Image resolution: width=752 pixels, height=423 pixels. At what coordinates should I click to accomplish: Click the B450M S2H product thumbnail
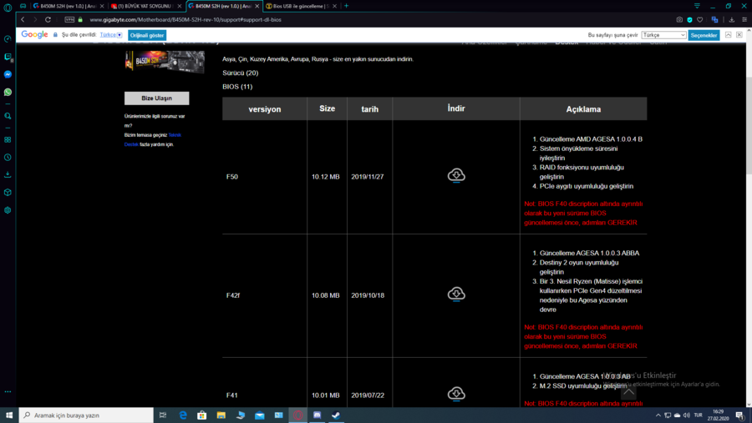point(165,62)
